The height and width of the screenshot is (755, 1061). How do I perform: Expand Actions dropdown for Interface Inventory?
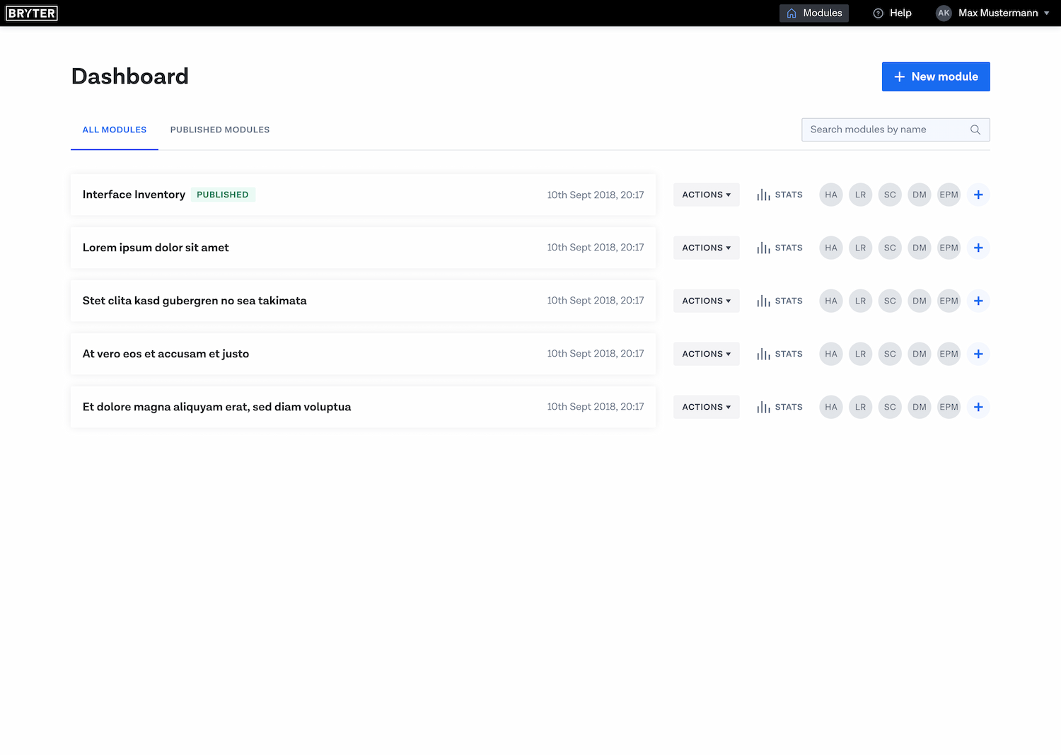(x=706, y=195)
